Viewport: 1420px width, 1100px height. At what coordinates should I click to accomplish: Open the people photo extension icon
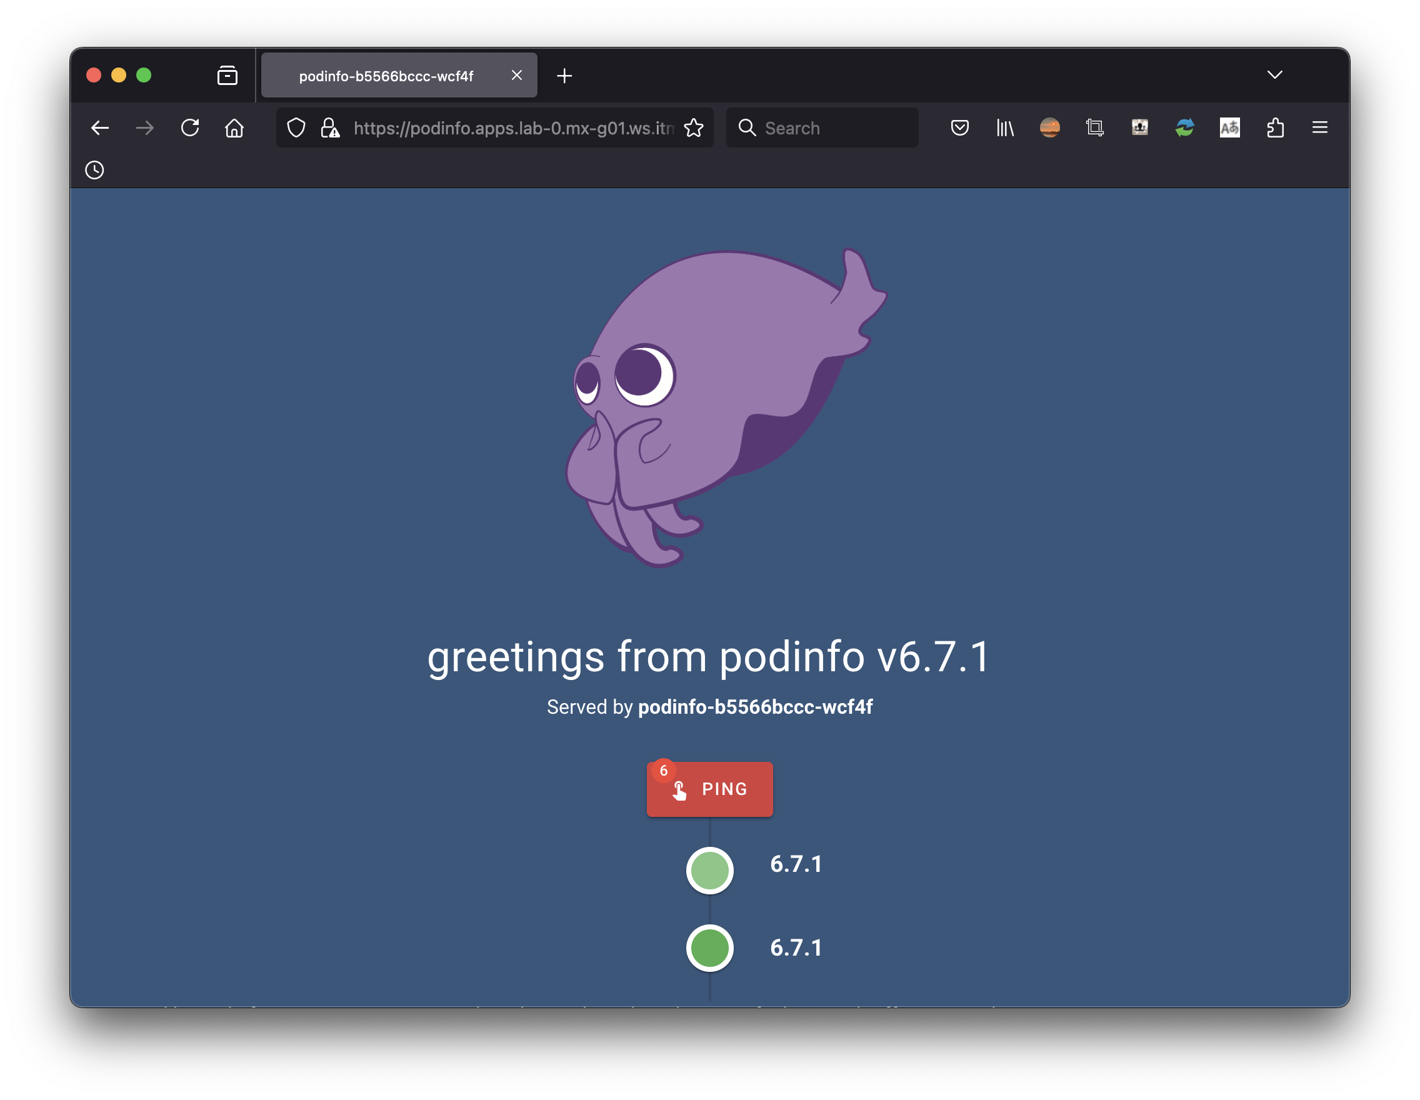click(1140, 128)
